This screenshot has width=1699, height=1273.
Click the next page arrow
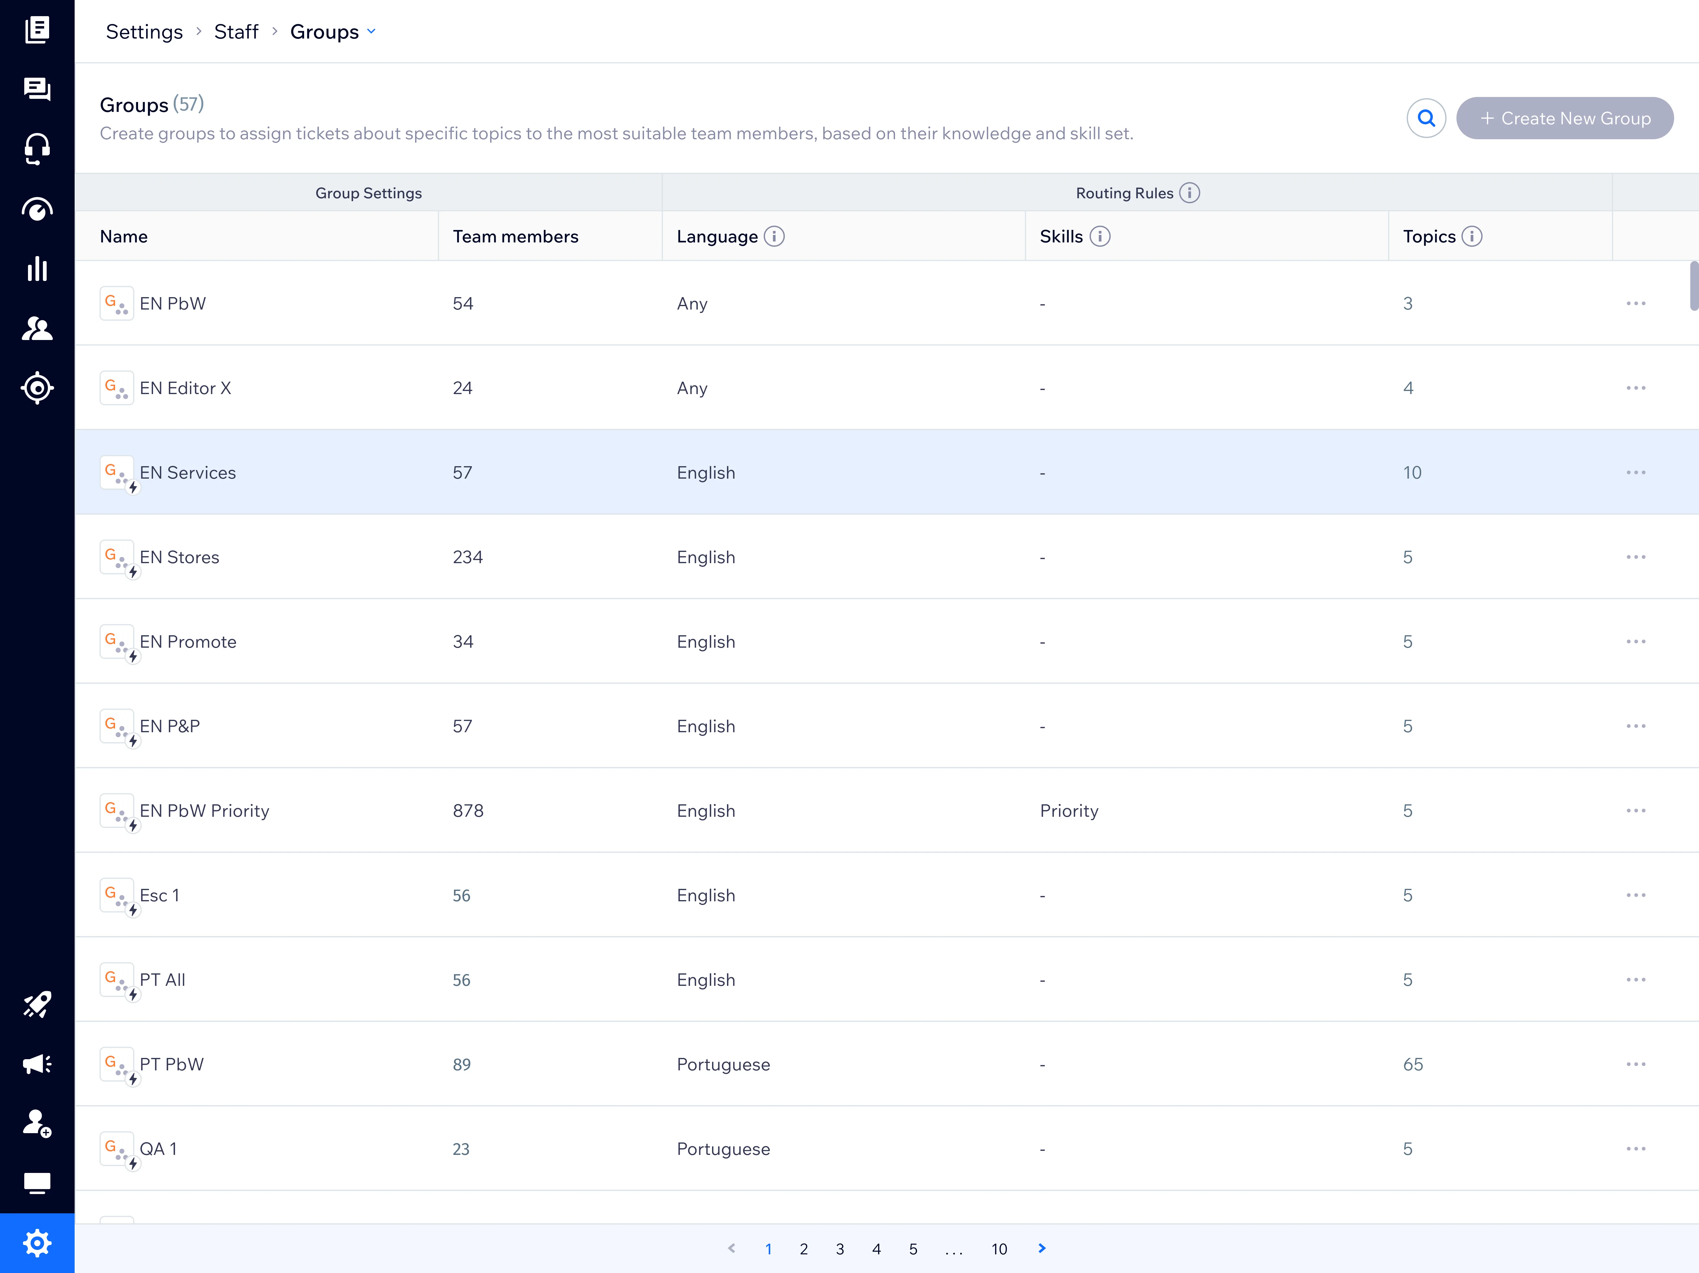(x=1042, y=1248)
